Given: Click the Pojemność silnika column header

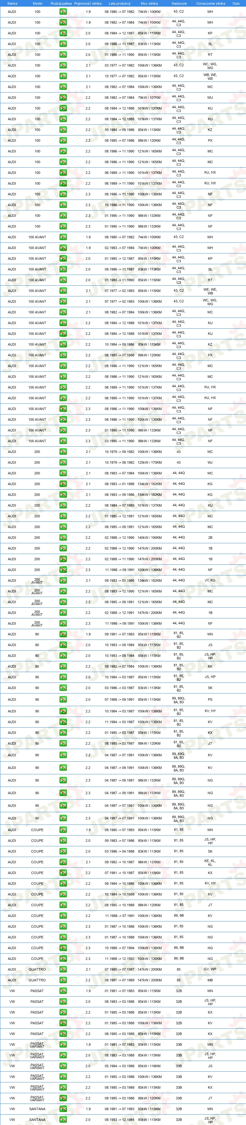Looking at the screenshot, I should click(x=88, y=3).
